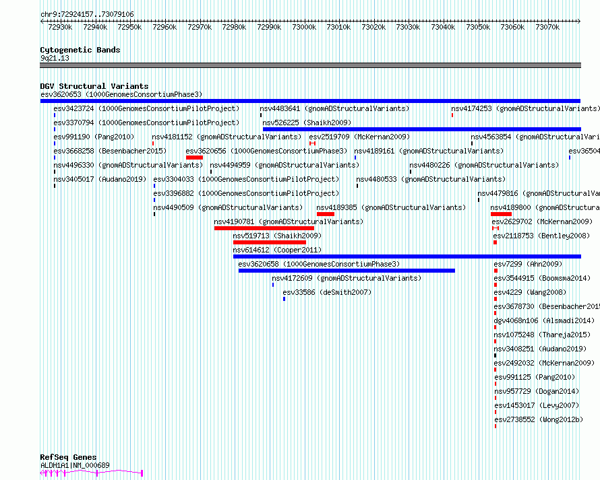Click esv991125 (Pang2010) label
Screen dimensions: 600x480
pos(535,377)
